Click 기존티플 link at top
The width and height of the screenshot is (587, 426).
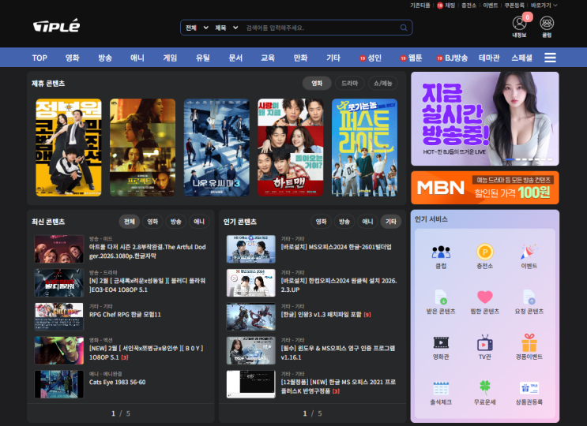tap(420, 6)
